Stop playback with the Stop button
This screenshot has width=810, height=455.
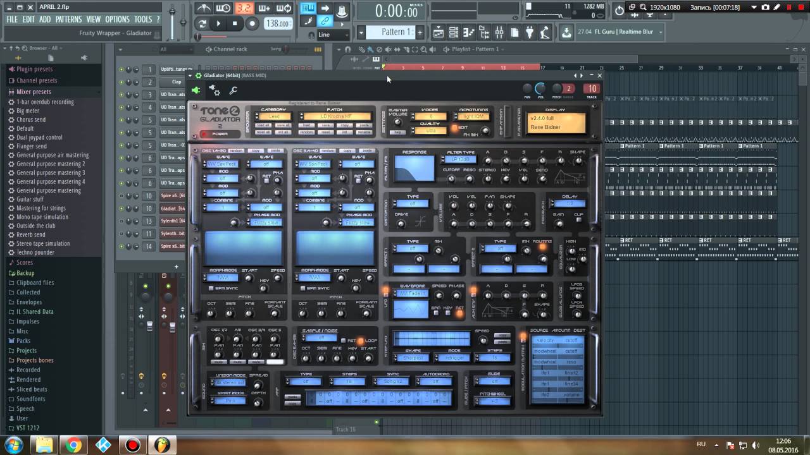[x=235, y=24]
